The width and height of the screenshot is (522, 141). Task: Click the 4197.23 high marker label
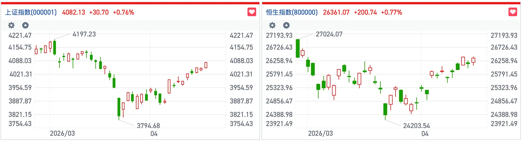point(84,34)
